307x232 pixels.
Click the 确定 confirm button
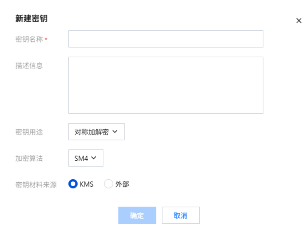(137, 216)
